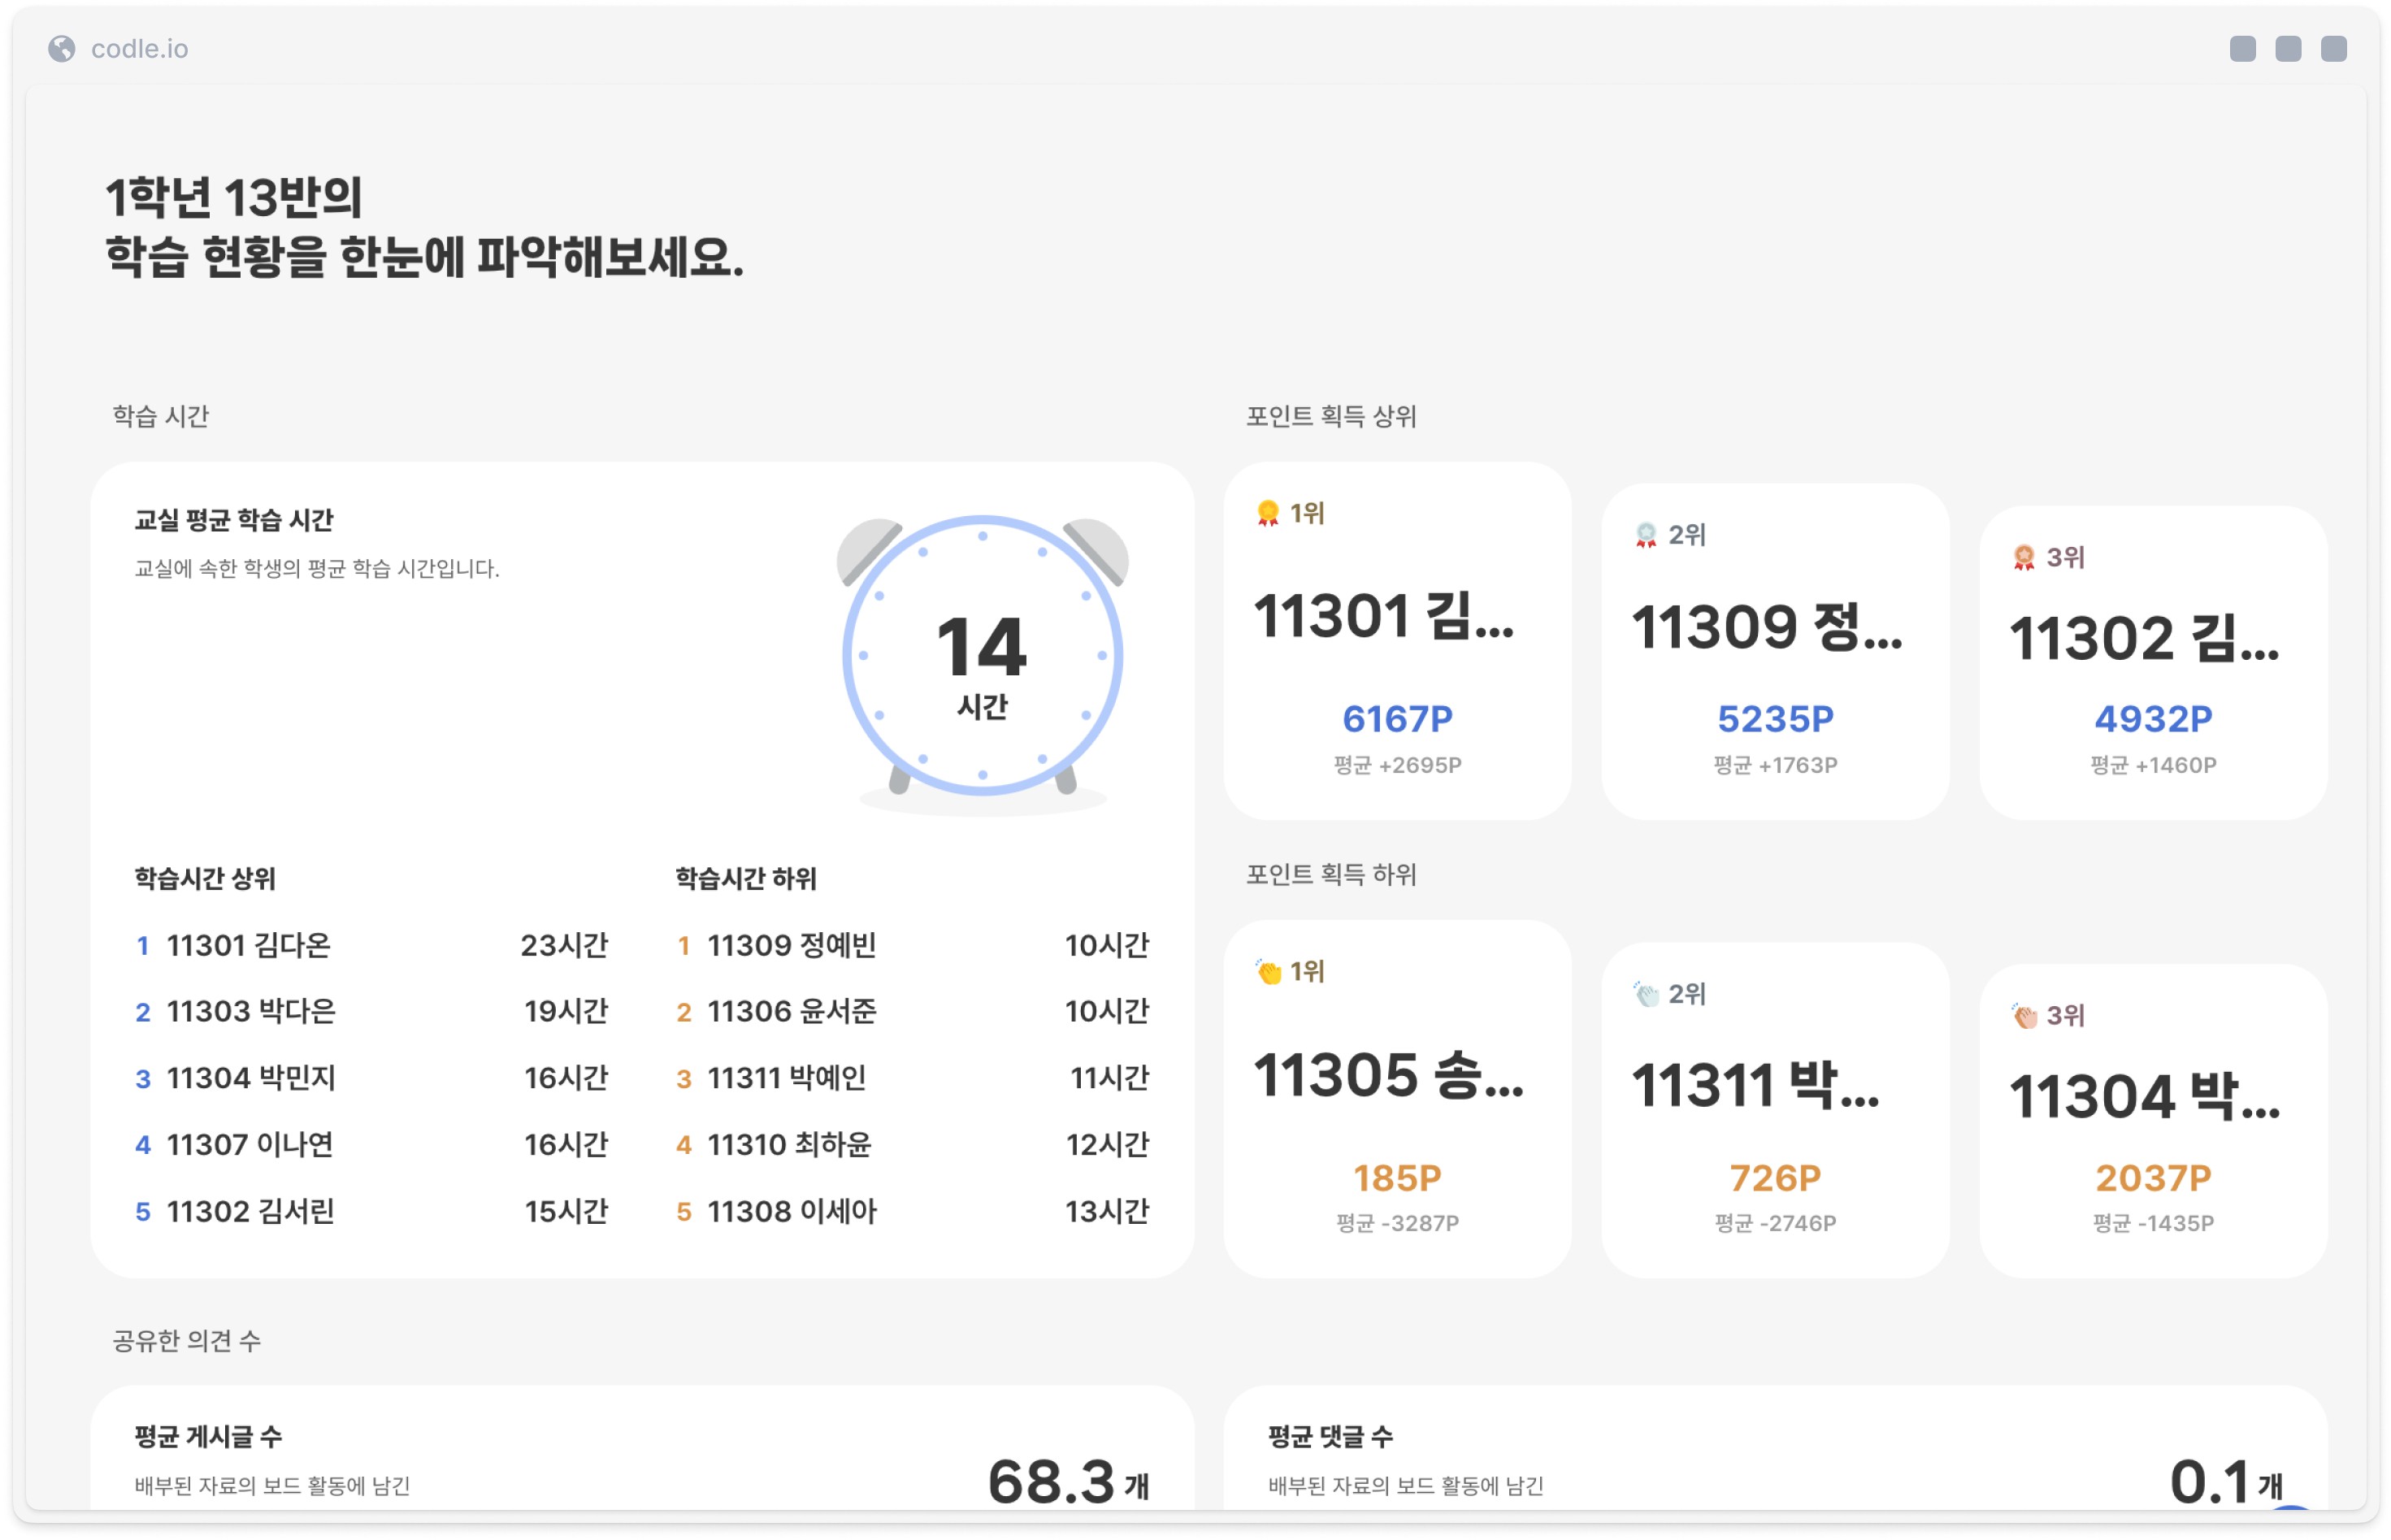Open the 11301 김 top points card
This screenshot has height=1540, width=2391.
[1396, 640]
